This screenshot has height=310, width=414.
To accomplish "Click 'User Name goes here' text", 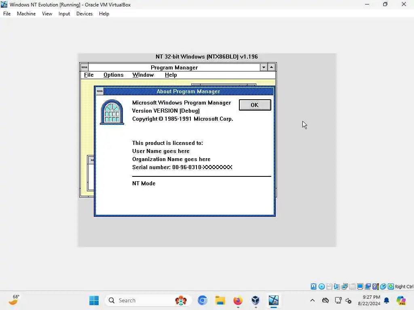I will pos(161,151).
